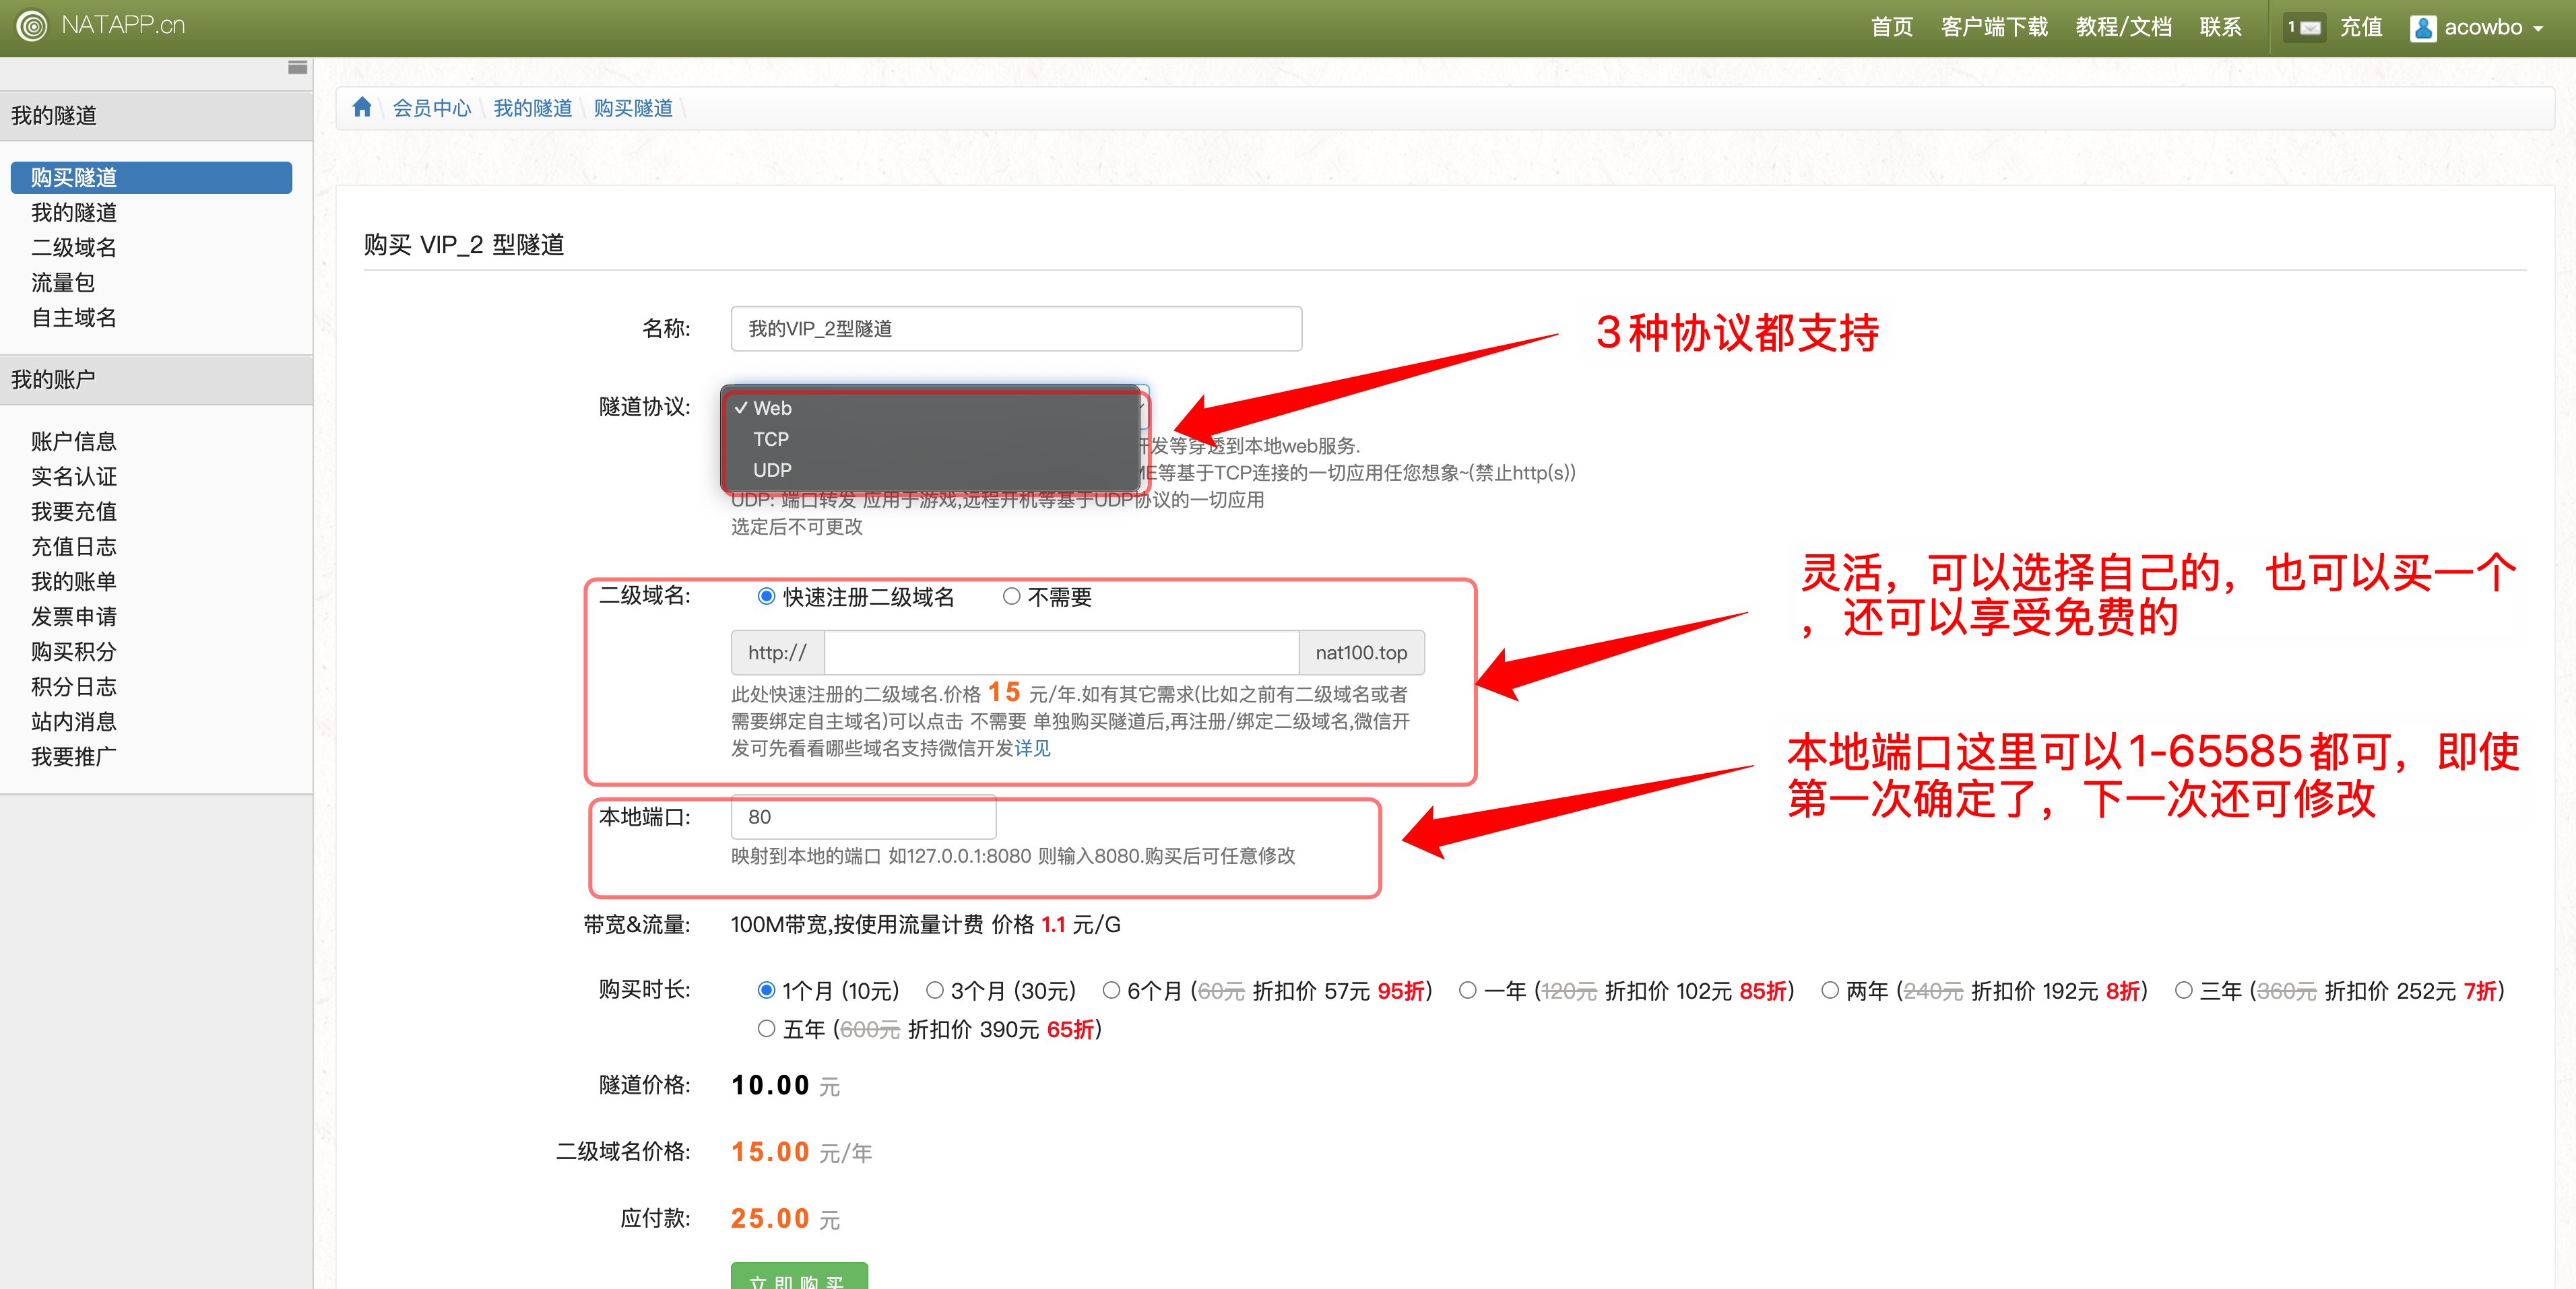Choose 五年 purchase duration option
The width and height of the screenshot is (2576, 1289).
766,1028
